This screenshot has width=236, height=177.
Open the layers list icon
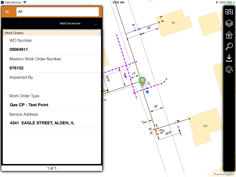click(229, 23)
